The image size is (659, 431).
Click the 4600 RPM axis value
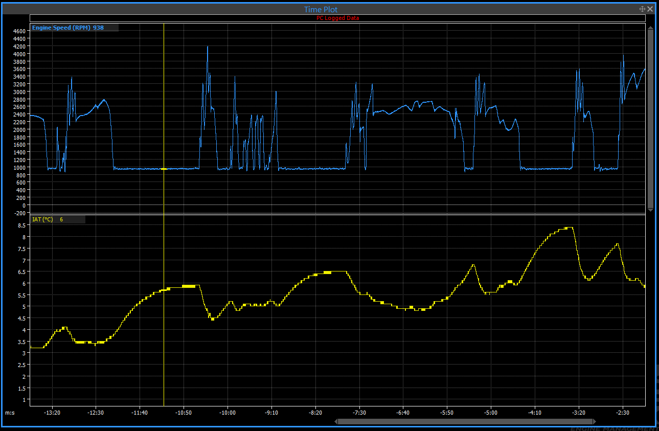19,31
